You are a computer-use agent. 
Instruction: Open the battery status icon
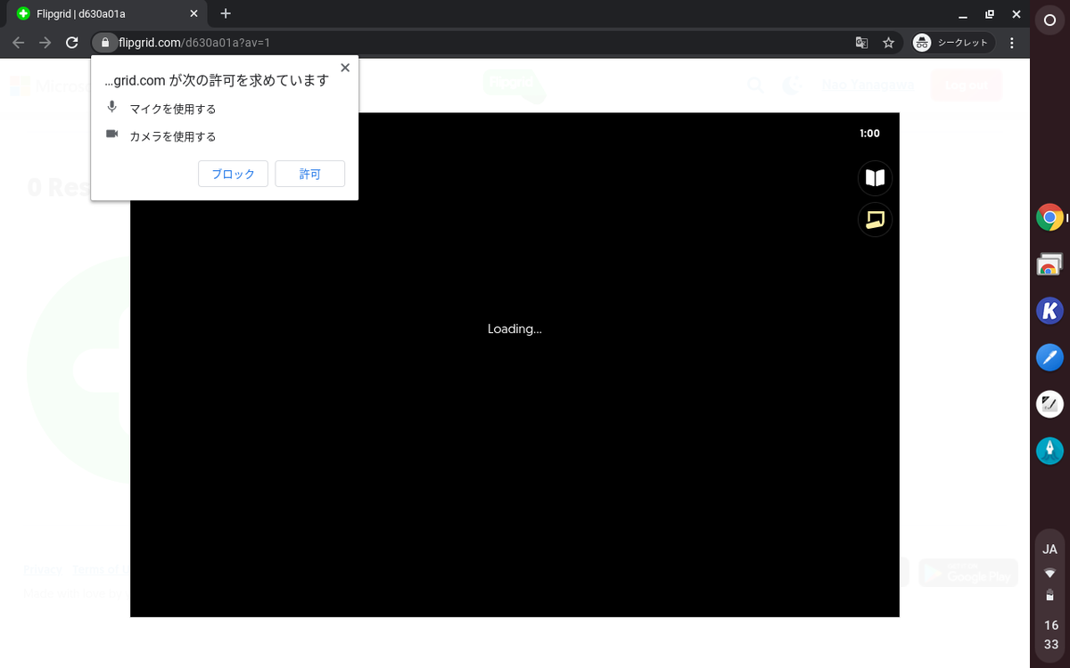point(1049,596)
